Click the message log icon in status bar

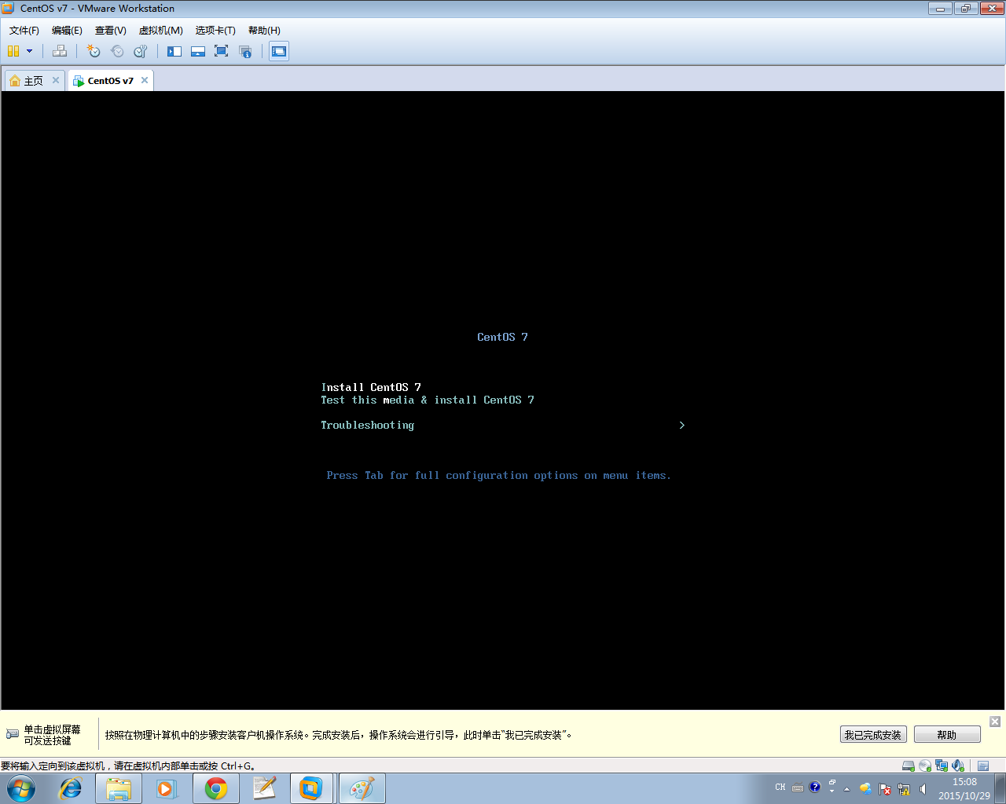pos(983,766)
